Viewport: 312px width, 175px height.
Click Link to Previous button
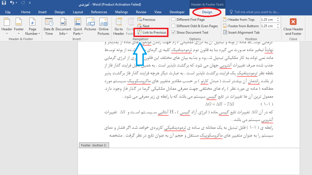point(151,33)
